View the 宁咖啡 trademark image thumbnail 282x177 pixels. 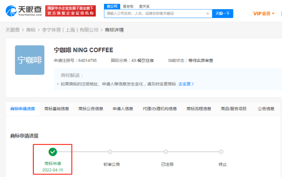pos(30,60)
